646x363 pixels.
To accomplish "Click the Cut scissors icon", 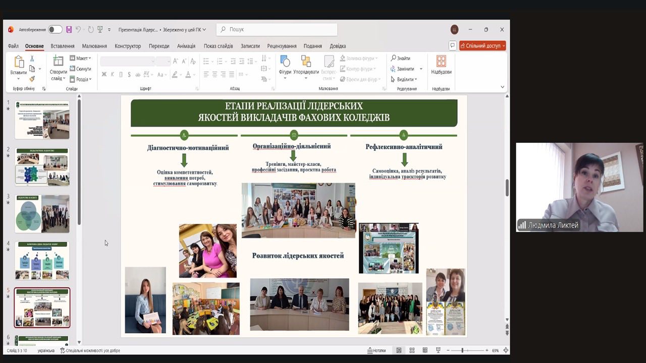I will 32,58.
